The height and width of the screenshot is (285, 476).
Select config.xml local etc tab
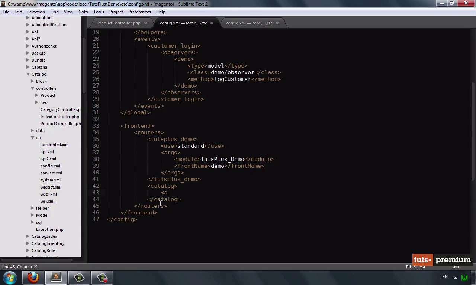(x=183, y=23)
